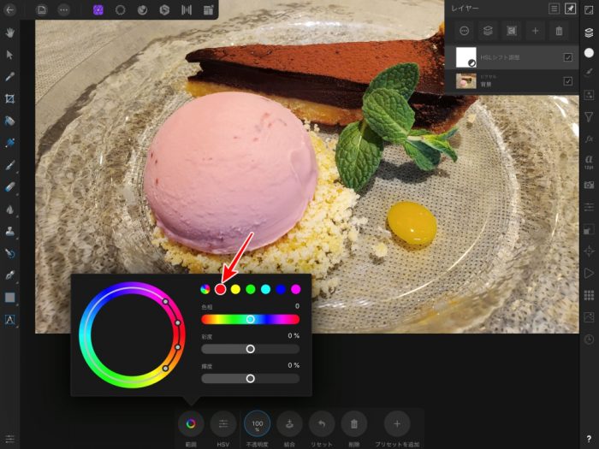Switch to the Export persona
The width and height of the screenshot is (599, 449).
(208, 10)
